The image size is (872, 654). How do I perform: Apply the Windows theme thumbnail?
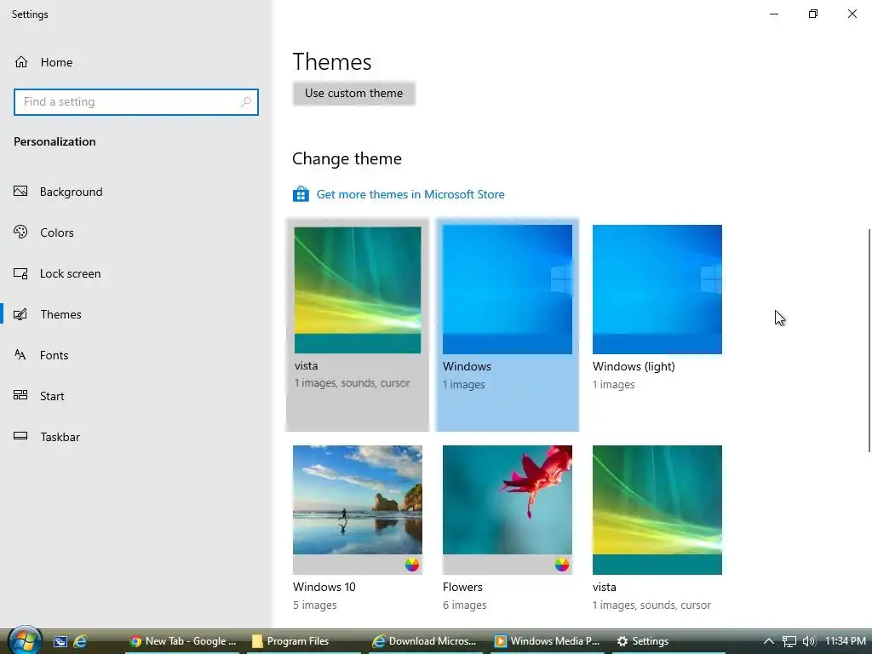tap(508, 290)
